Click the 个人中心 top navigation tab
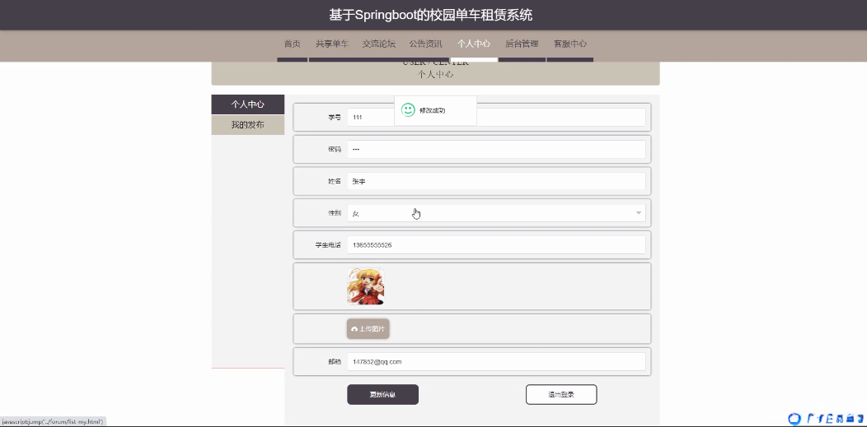 (x=474, y=44)
